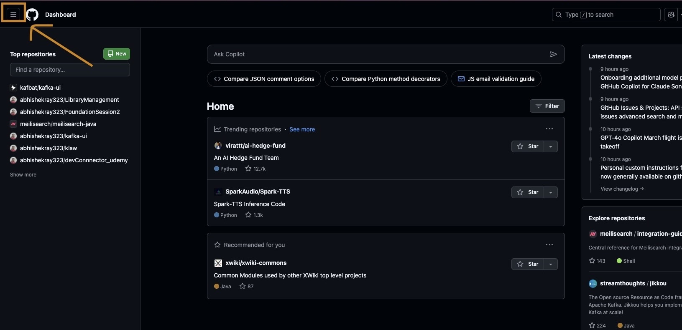Click the send arrow in Ask Copilot

pyautogui.click(x=553, y=54)
